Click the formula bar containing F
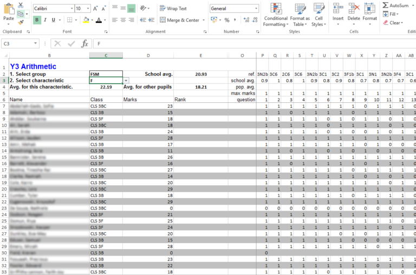 coord(255,43)
